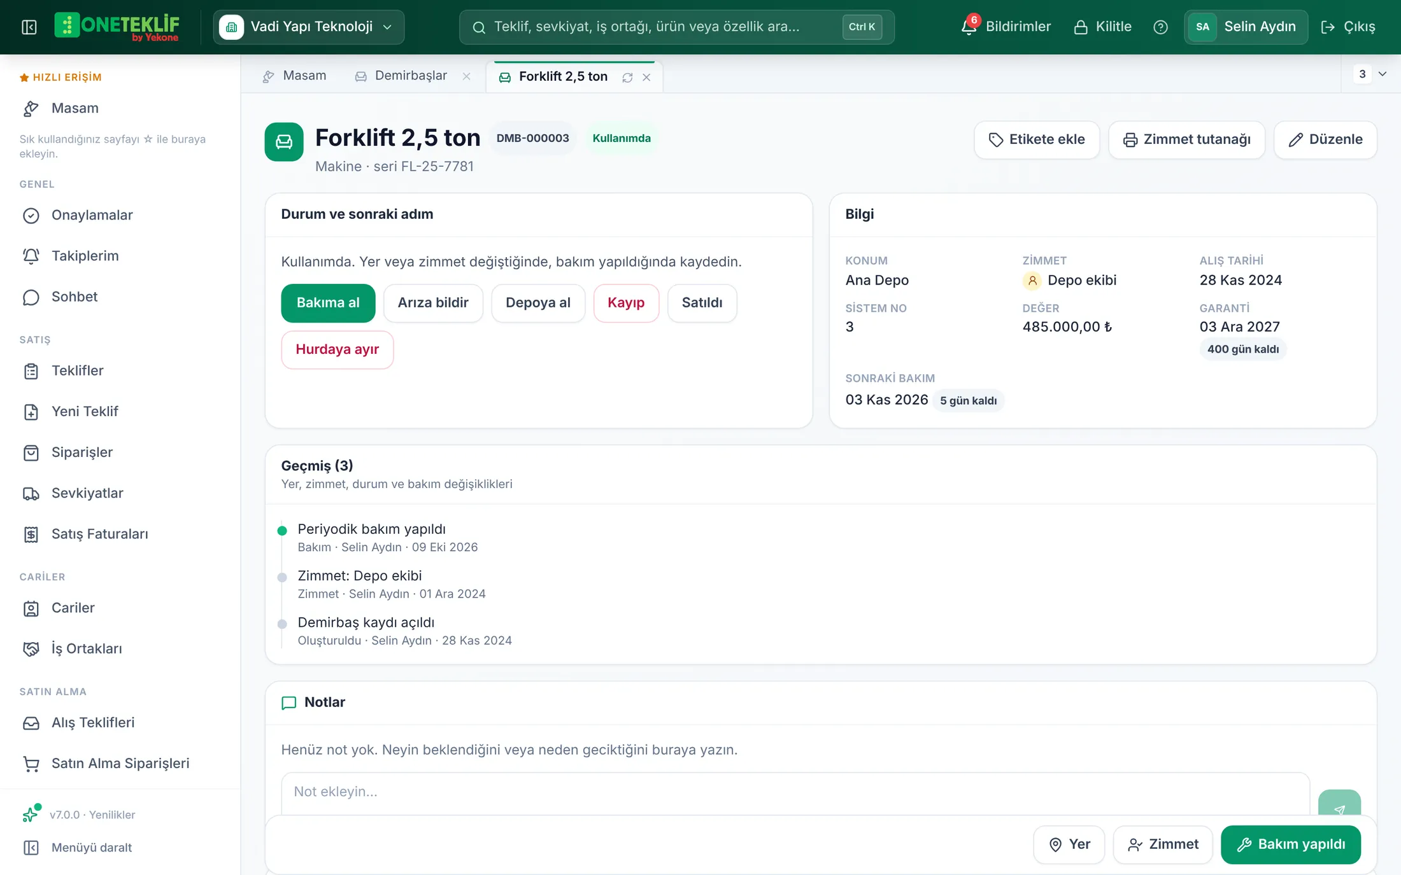Open the Selin Aydın user menu
The height and width of the screenshot is (875, 1401).
(1246, 27)
